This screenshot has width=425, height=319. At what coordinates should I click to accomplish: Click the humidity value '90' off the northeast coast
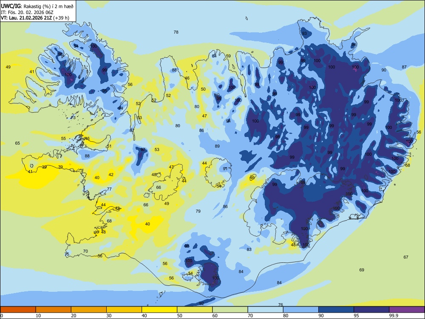coord(384,70)
